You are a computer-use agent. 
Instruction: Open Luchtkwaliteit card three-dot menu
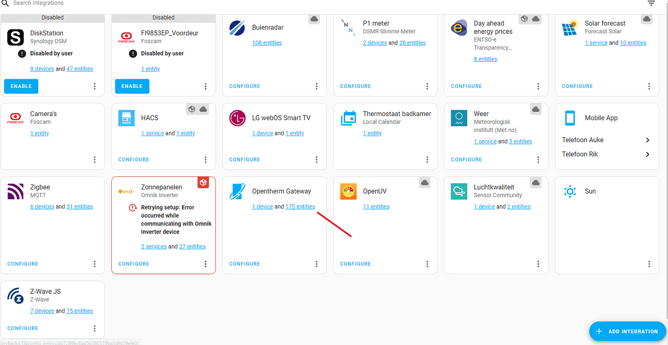pyautogui.click(x=538, y=264)
